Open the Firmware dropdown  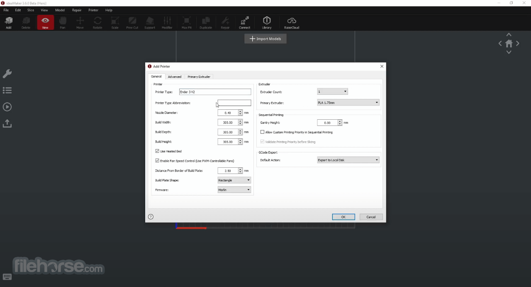click(234, 190)
